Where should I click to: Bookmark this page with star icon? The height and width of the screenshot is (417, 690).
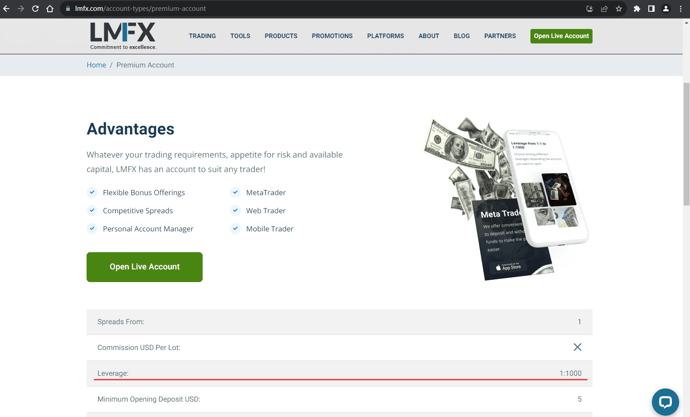pyautogui.click(x=619, y=9)
